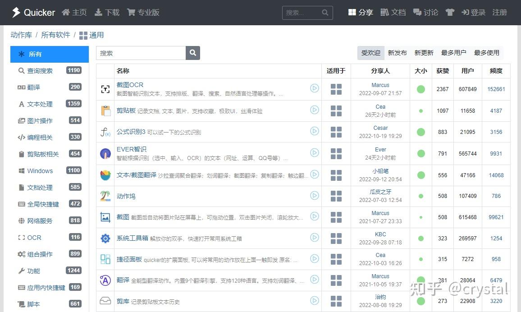Select the 功能 category
This screenshot has height=312, width=521.
[x=50, y=271]
